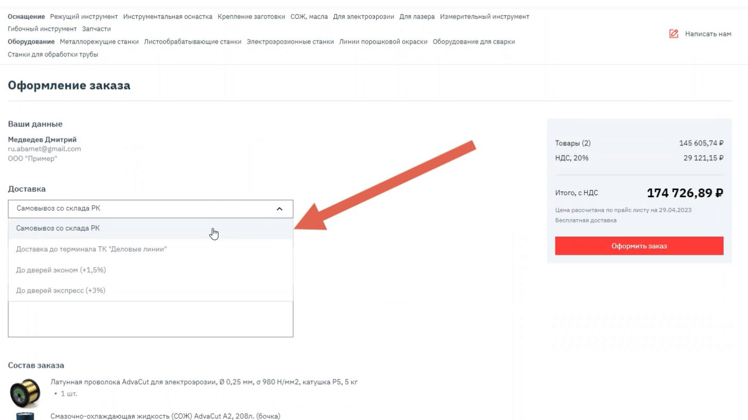
Task: Click the Латунная проволока AdvaCut product name
Action: pyautogui.click(x=204, y=383)
